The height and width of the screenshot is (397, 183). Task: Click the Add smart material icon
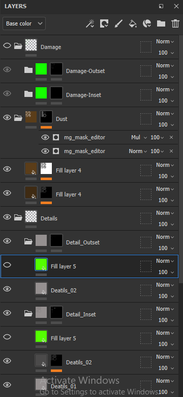(x=147, y=23)
